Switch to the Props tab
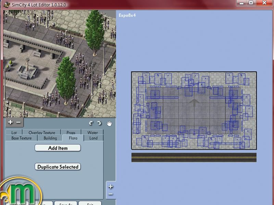 pos(71,133)
